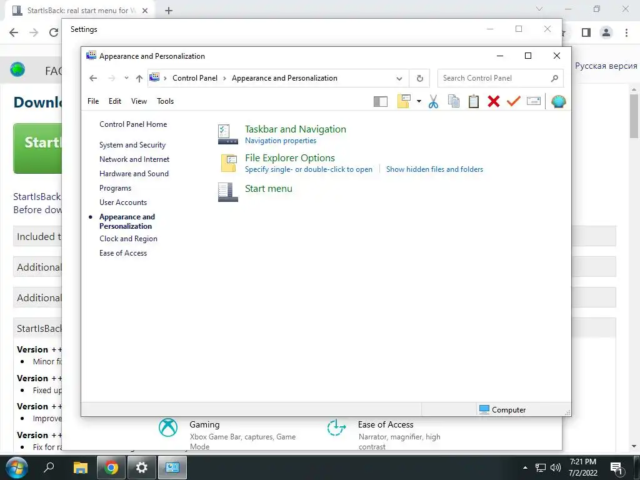
Task: Open the folder options toolbar icon
Action: [x=403, y=101]
